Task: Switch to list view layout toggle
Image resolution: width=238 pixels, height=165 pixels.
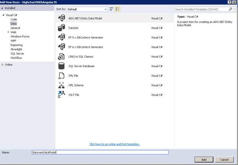Action: pos(117,9)
